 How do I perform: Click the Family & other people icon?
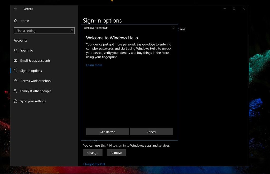coord(16,91)
